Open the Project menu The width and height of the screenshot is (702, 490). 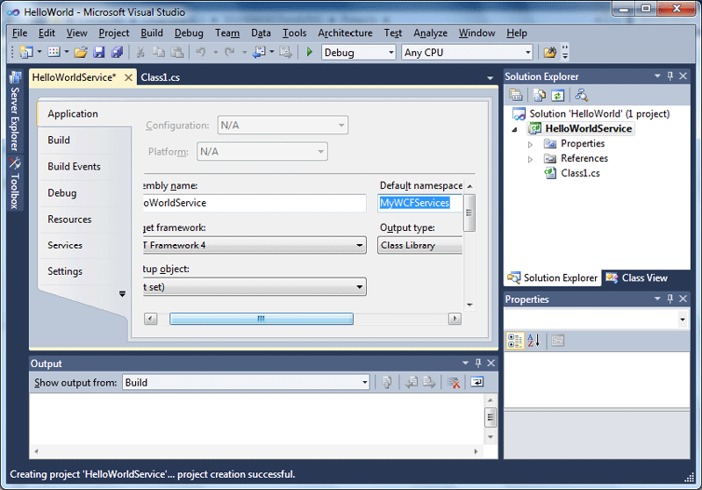[114, 32]
